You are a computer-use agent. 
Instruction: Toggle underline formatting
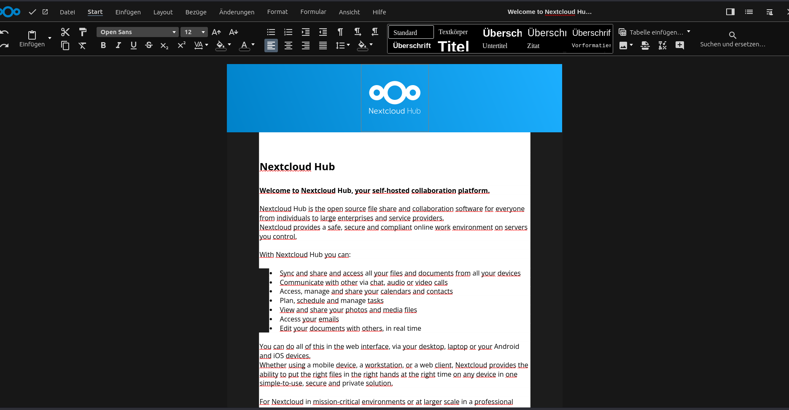(x=134, y=46)
